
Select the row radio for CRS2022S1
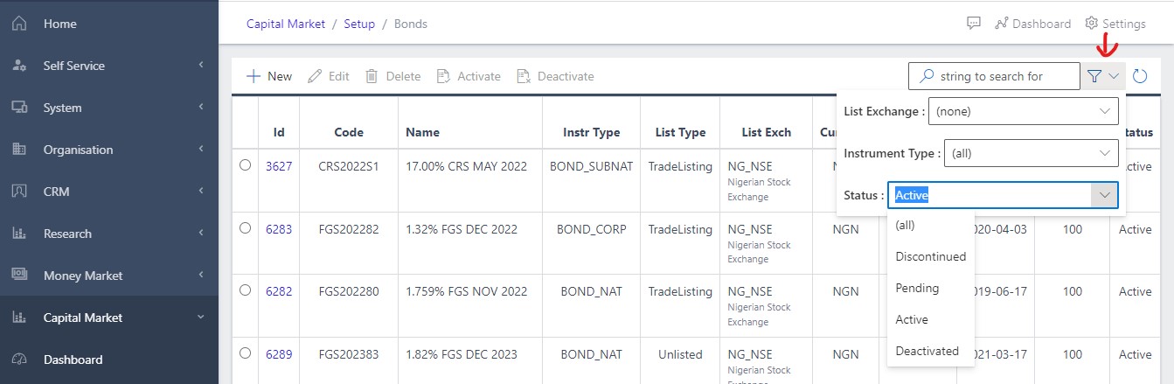pos(245,164)
